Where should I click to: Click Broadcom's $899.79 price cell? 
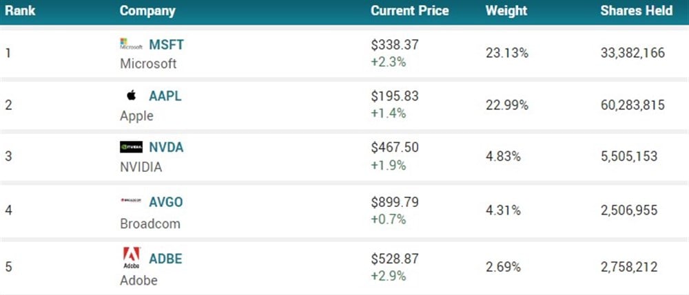395,202
